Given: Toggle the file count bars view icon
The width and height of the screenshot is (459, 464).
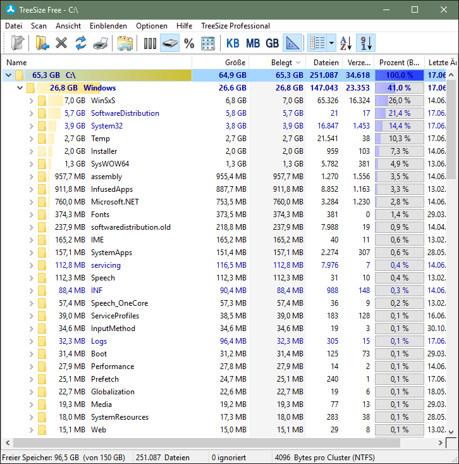Looking at the screenshot, I should (x=150, y=43).
